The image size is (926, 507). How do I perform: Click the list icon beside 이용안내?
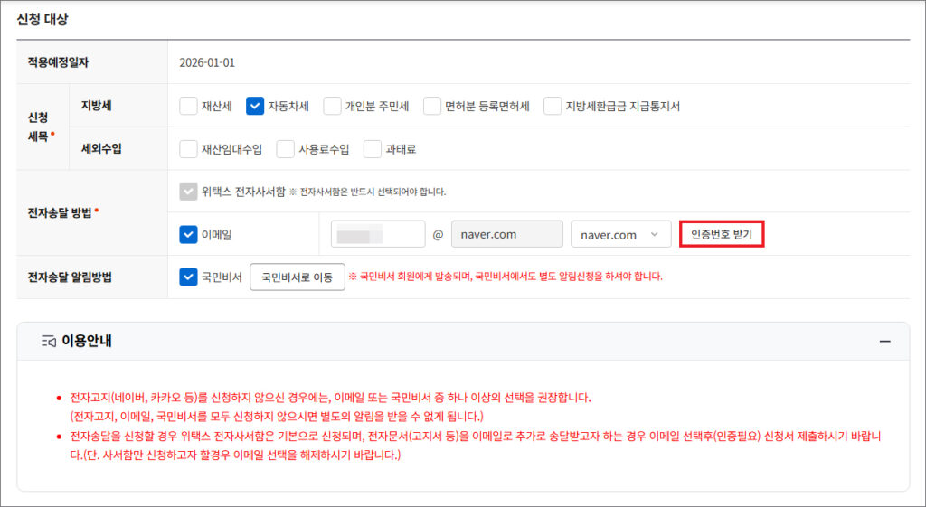tap(49, 342)
